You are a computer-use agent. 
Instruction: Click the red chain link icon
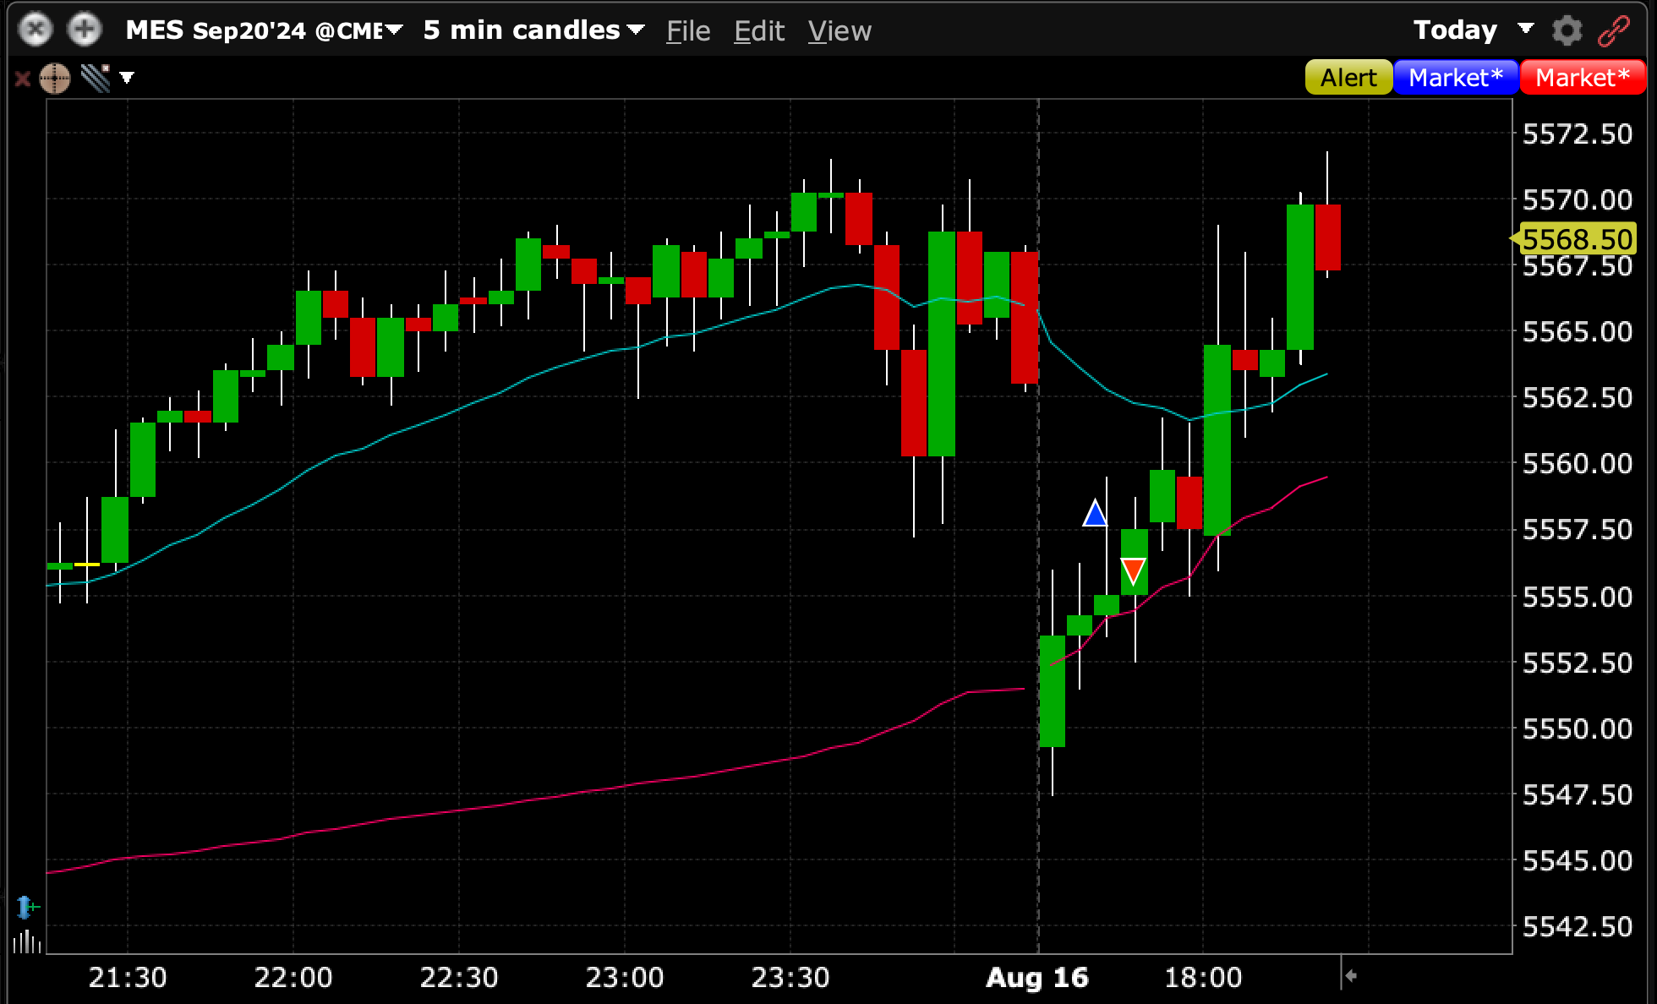(1614, 30)
